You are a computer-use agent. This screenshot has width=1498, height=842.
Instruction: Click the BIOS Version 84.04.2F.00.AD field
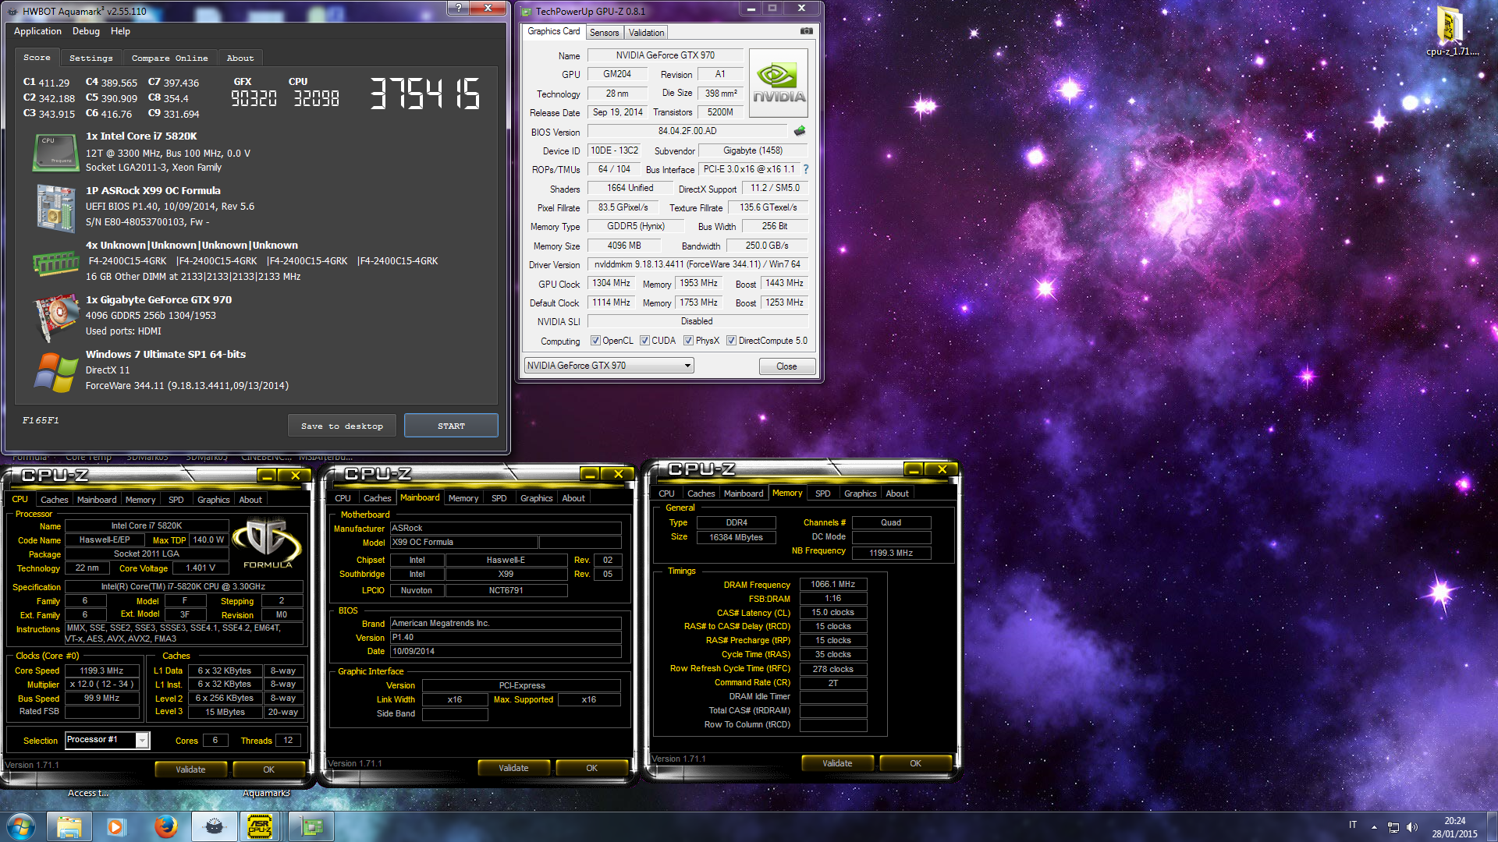[x=687, y=131]
